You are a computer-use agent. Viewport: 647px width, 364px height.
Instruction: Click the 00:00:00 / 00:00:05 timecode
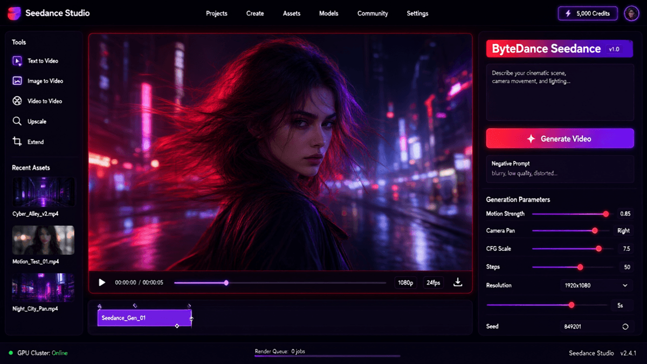139,283
